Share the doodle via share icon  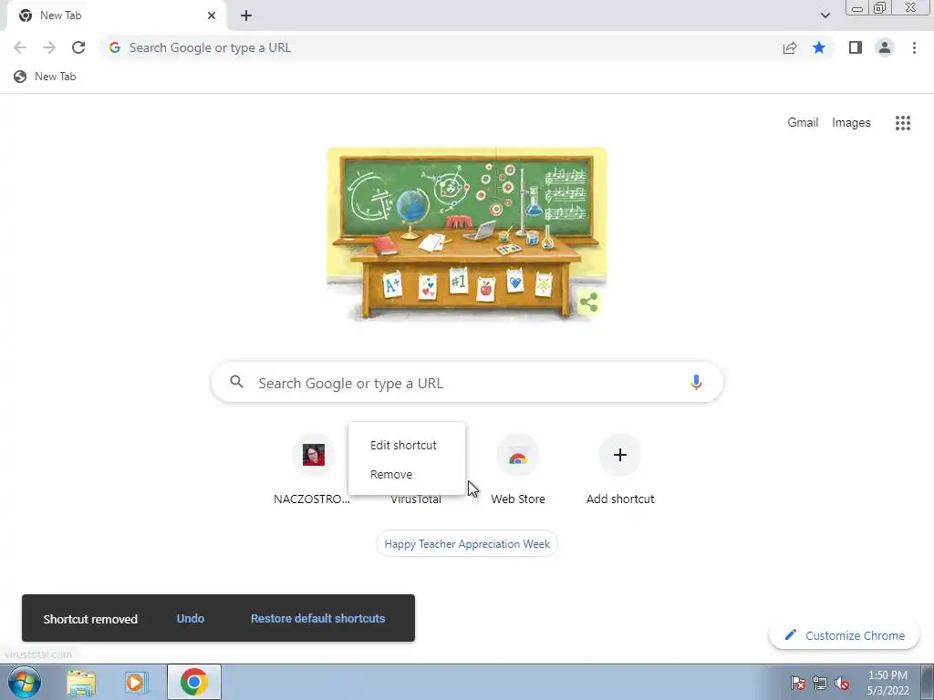tap(588, 302)
